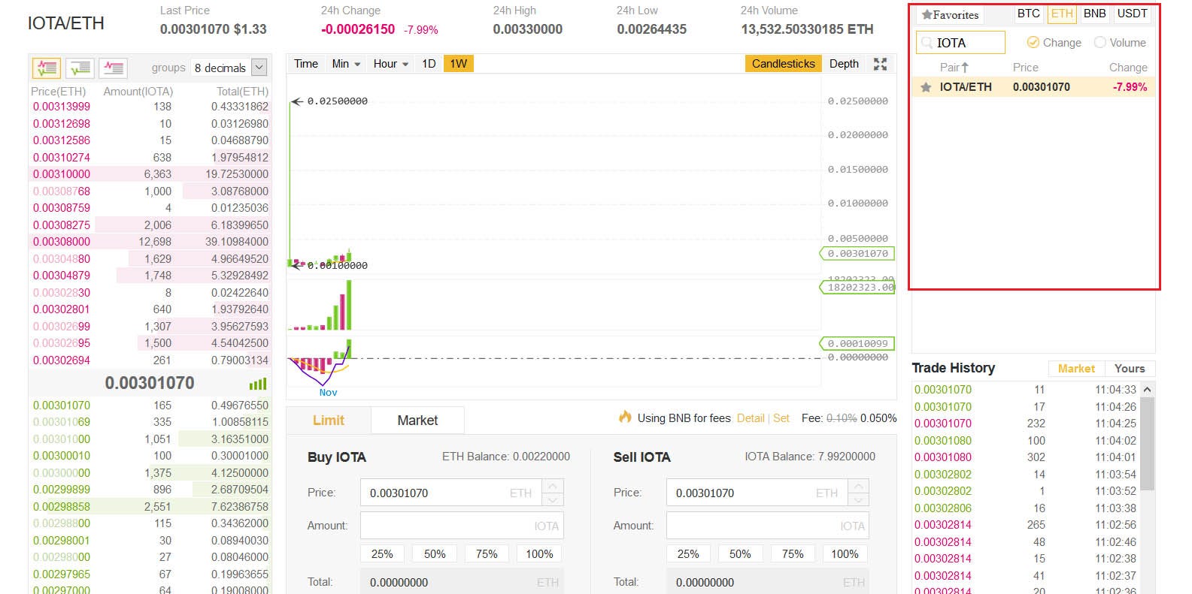Set Sell amount to 75%
Image resolution: width=1192 pixels, height=594 pixels.
click(x=793, y=554)
